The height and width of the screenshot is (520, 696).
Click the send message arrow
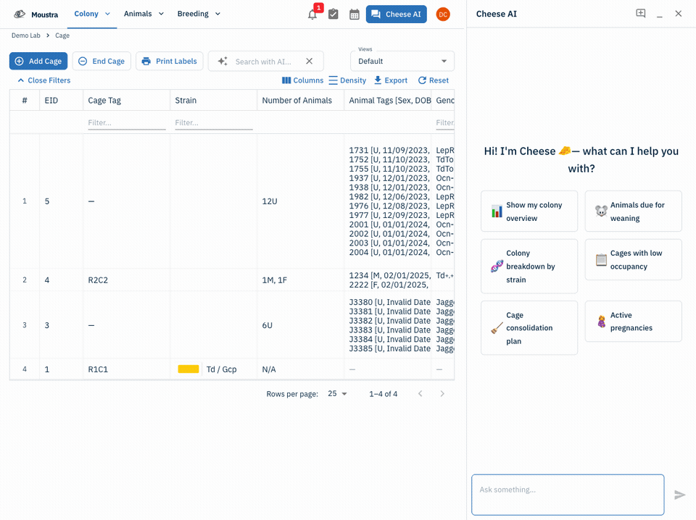point(679,495)
